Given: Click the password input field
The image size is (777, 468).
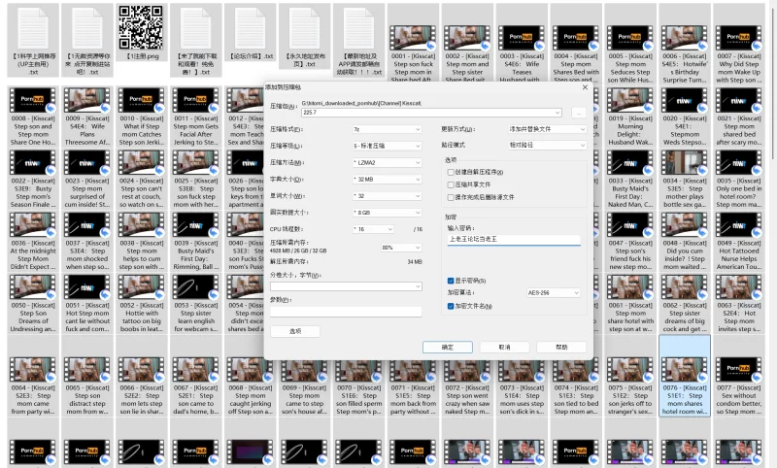Looking at the screenshot, I should tap(512, 239).
